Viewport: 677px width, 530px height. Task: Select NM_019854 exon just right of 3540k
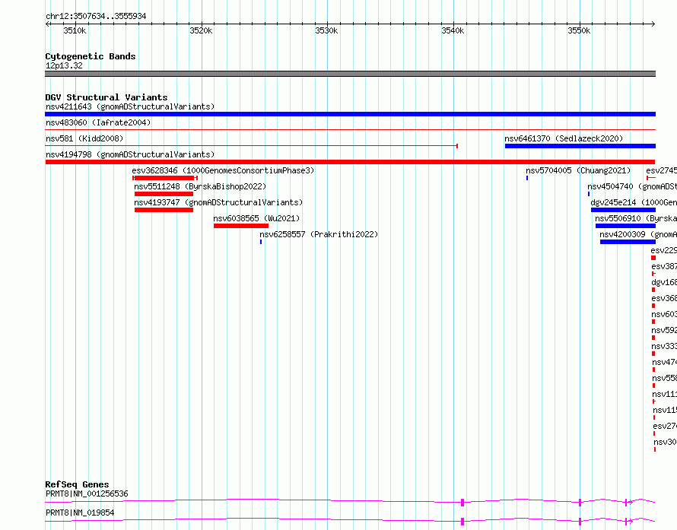[x=462, y=522]
